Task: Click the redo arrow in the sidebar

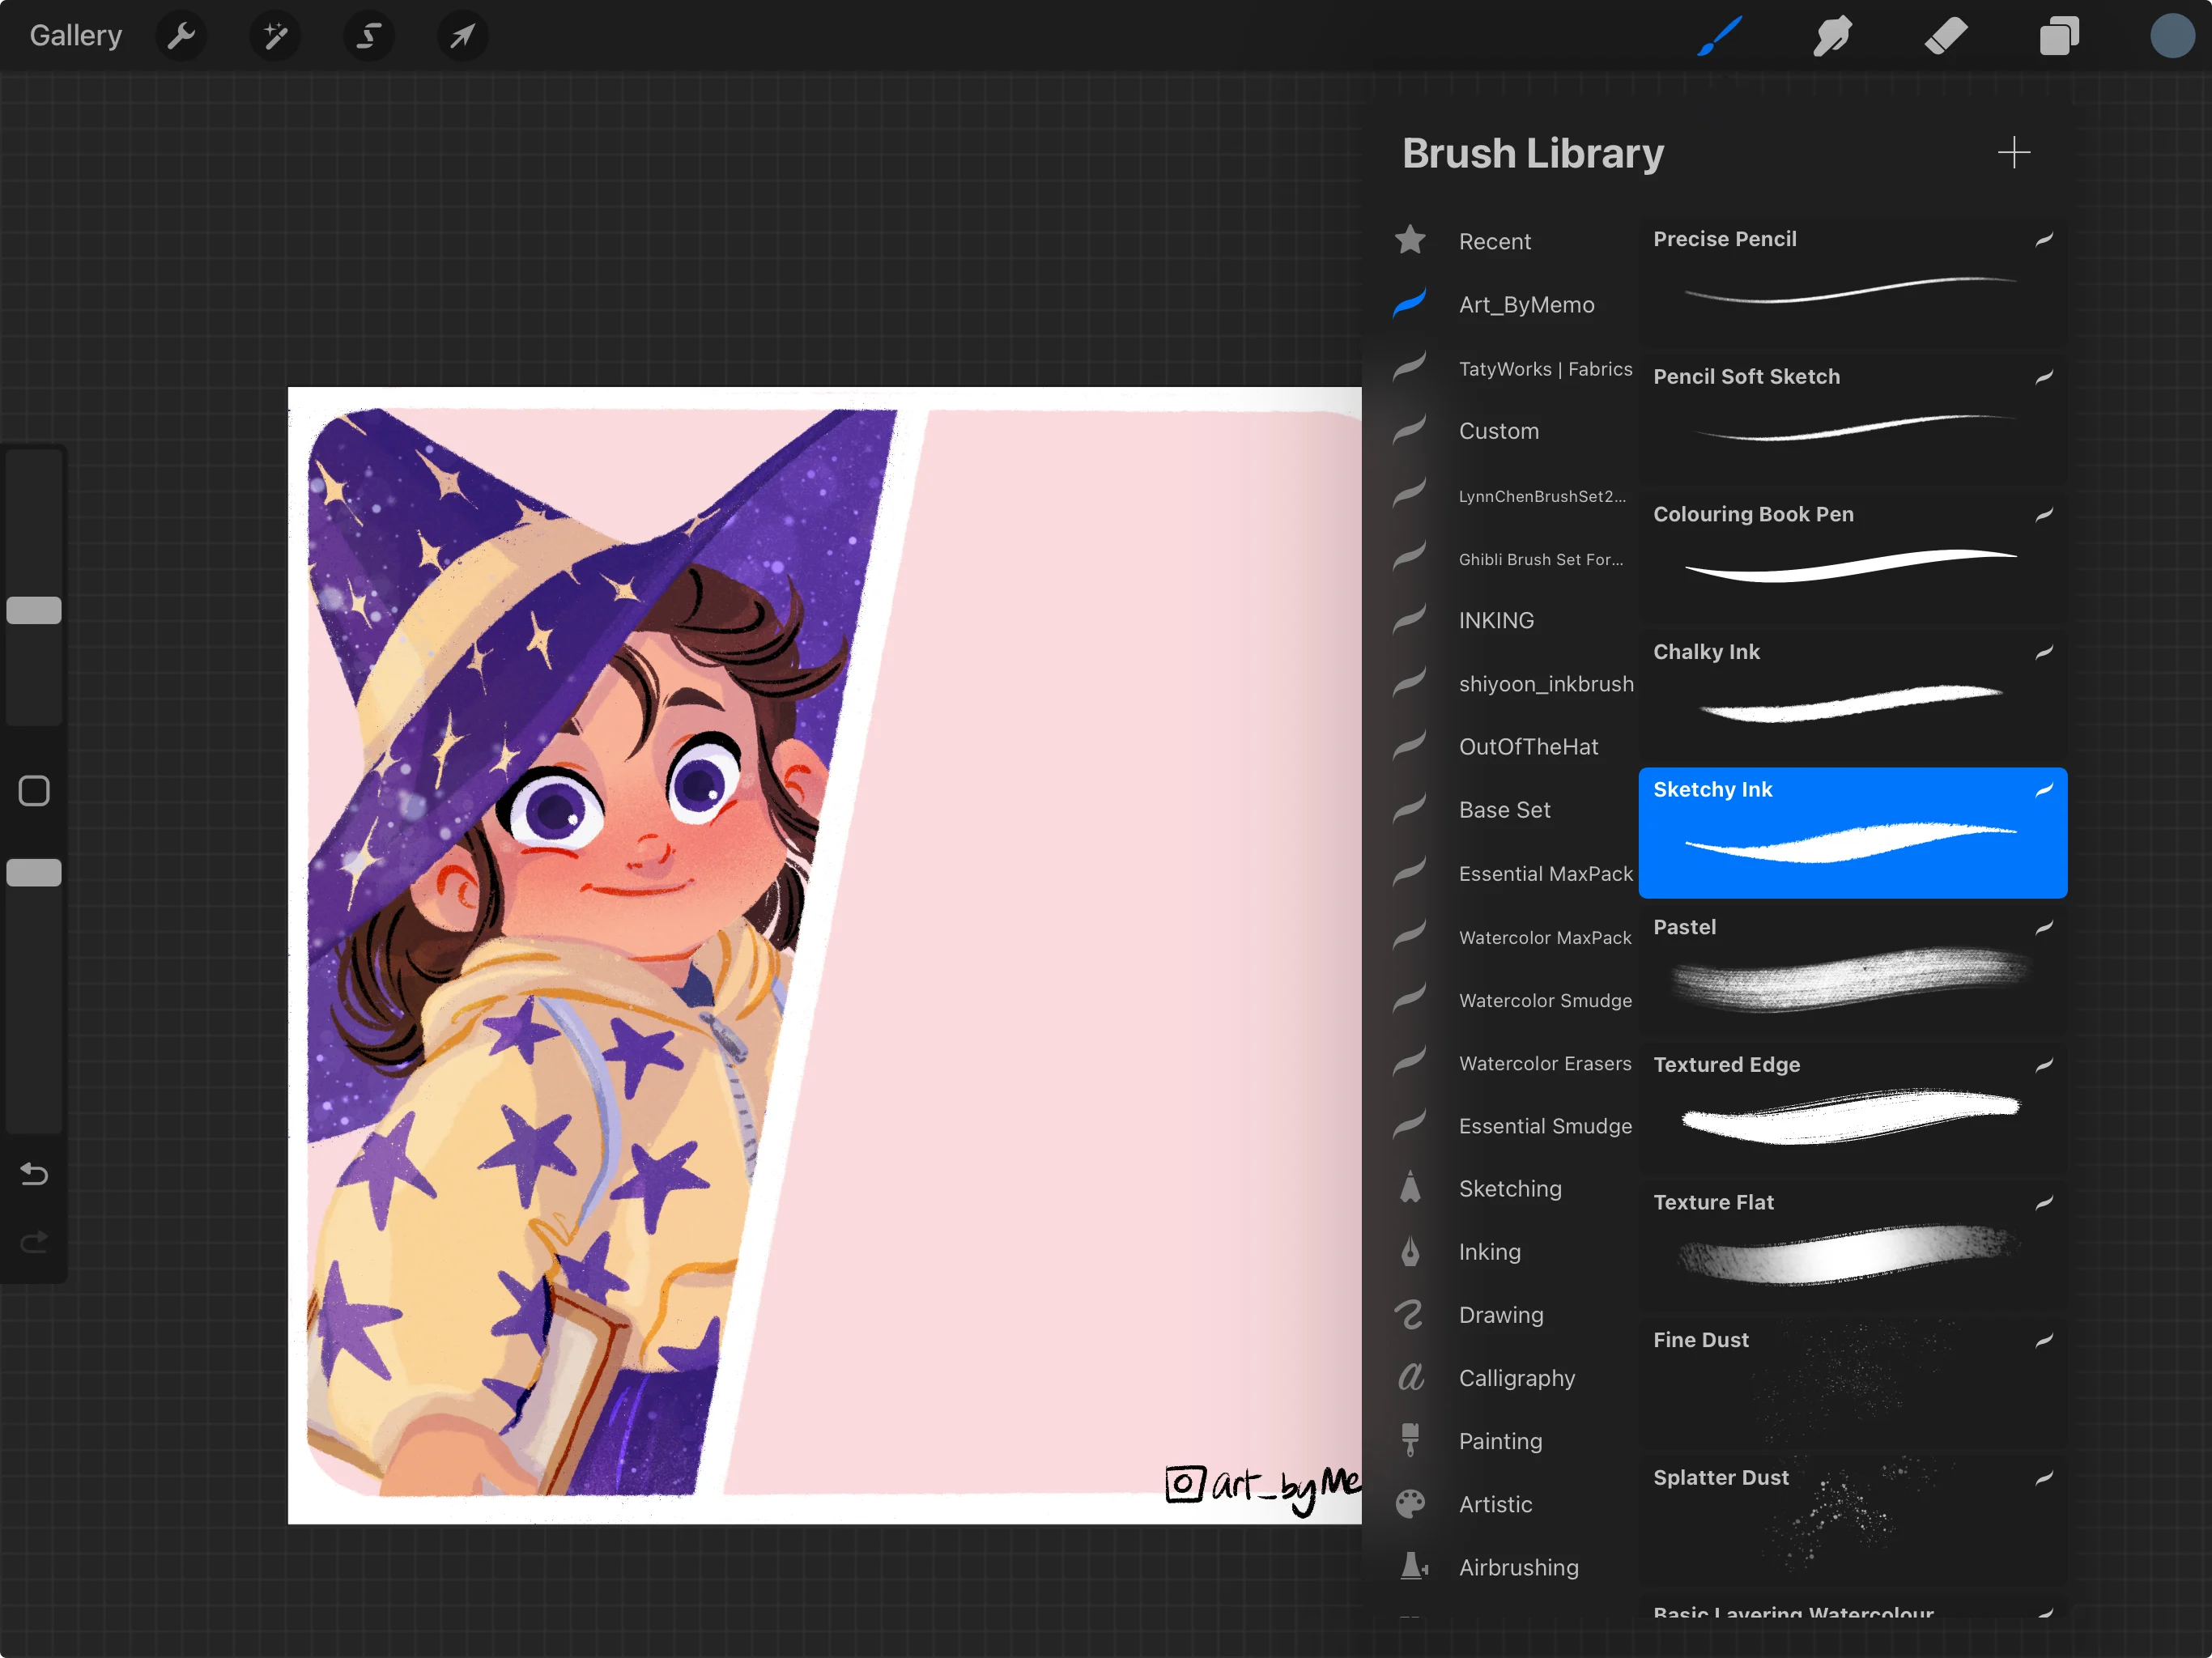Action: [33, 1242]
